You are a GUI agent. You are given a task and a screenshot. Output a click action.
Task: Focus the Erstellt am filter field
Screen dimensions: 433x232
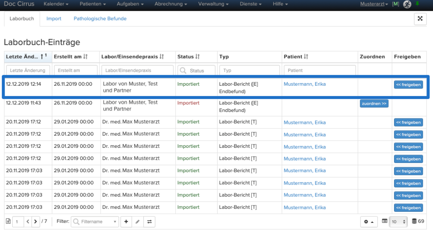[76, 70]
